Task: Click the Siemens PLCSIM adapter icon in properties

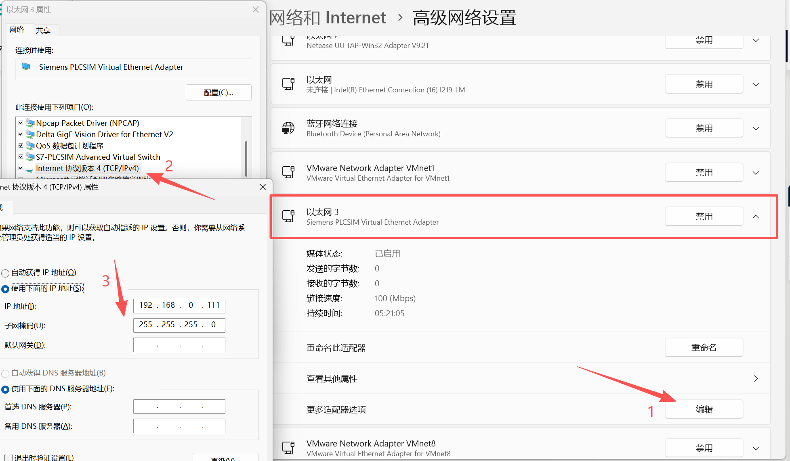Action: pyautogui.click(x=26, y=67)
